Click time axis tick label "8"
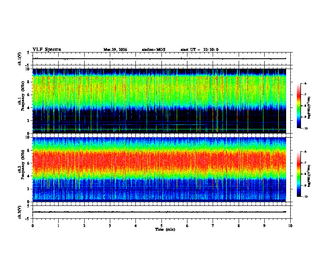Screen dimensions: 327x253 [x=239, y=226]
